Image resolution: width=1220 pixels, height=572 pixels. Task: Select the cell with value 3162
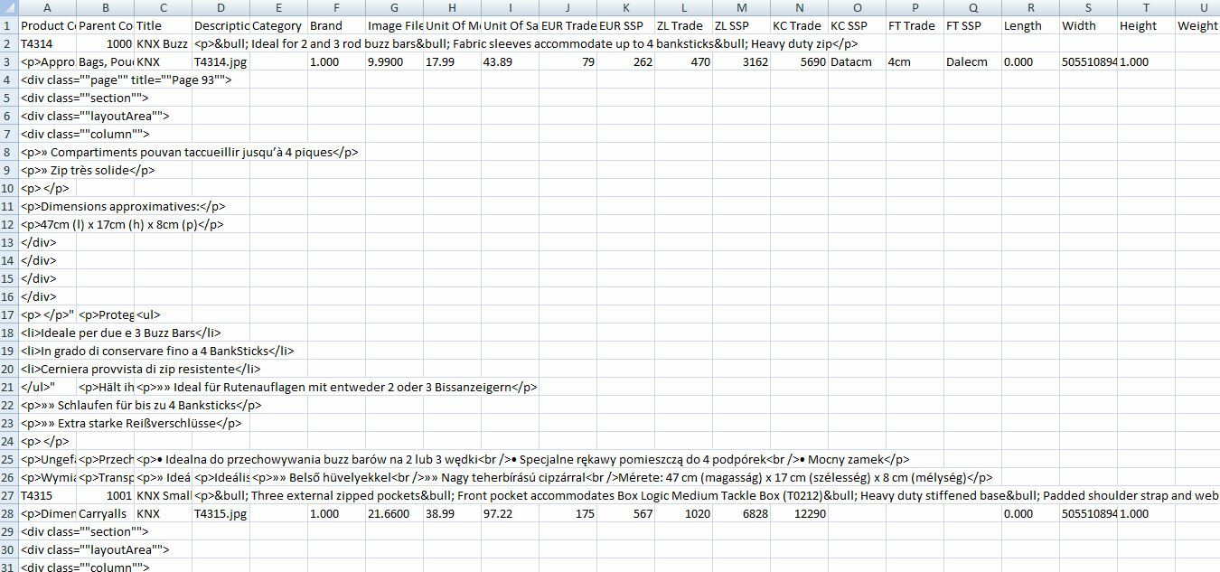point(741,61)
